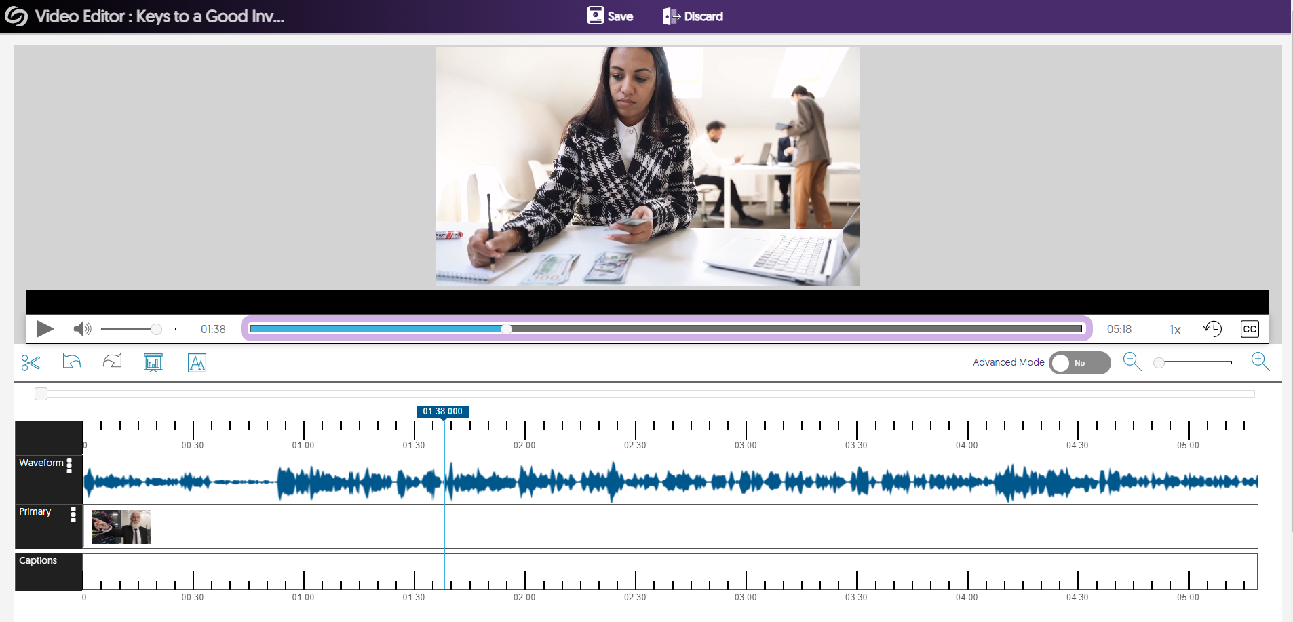Click the undo arrow icon
Screen dimensions: 1293x622
[71, 362]
